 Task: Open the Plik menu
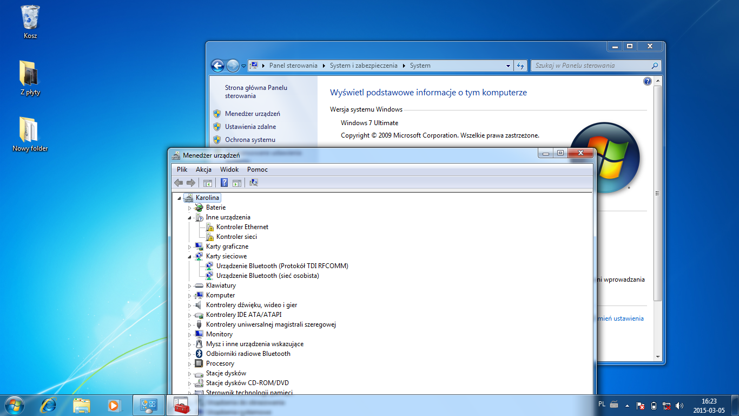[182, 170]
